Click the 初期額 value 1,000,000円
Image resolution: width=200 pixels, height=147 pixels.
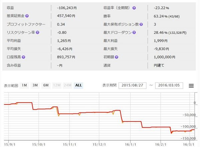coord(164,57)
